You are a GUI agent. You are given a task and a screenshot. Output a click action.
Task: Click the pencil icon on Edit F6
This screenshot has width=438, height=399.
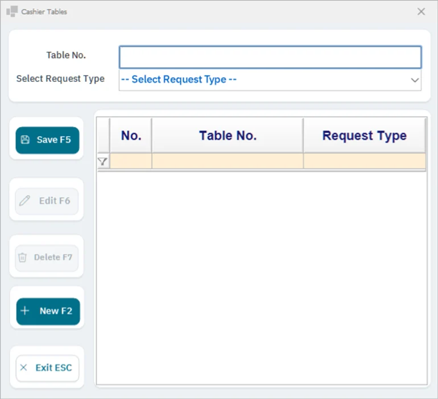click(24, 201)
